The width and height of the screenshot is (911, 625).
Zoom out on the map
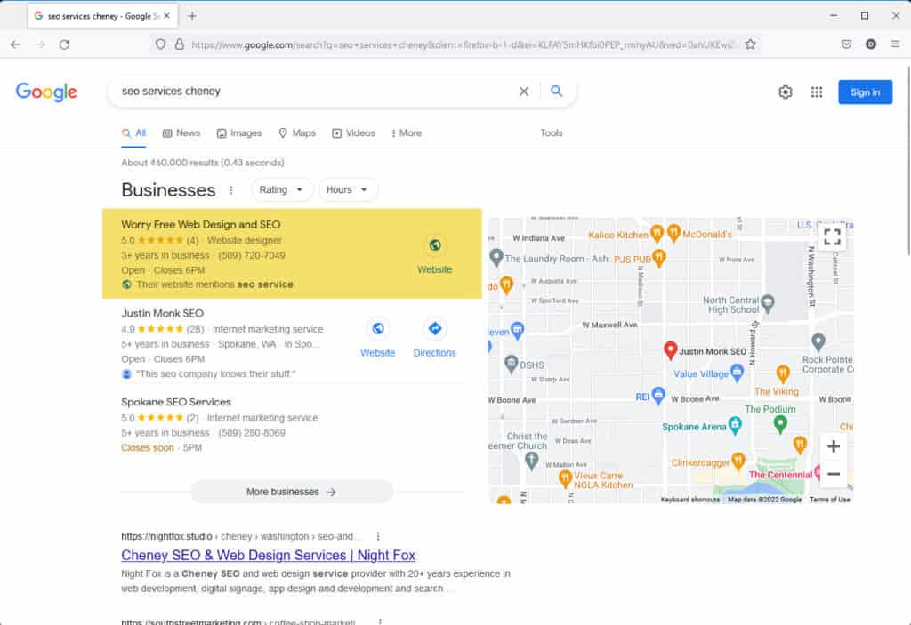click(x=833, y=474)
